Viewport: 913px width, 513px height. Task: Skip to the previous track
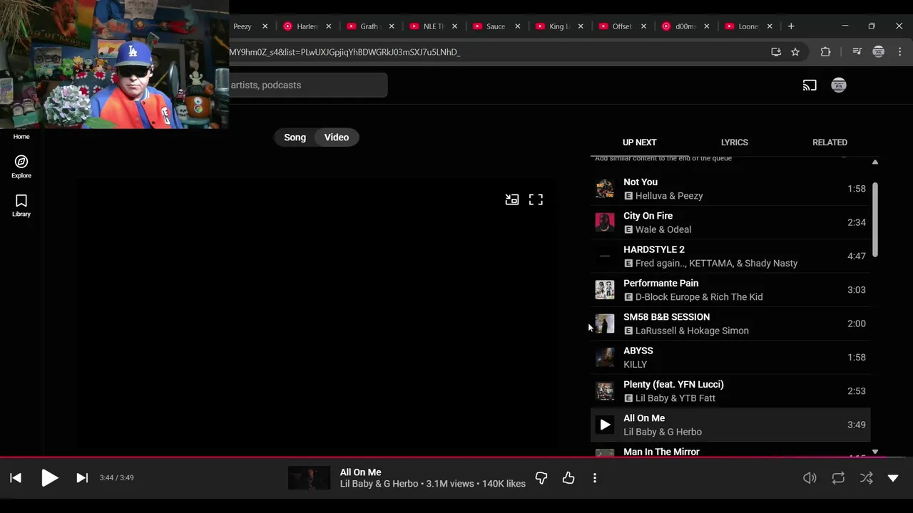pos(16,478)
